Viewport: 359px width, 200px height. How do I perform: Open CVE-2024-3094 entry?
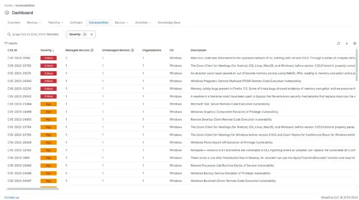pos(18,58)
